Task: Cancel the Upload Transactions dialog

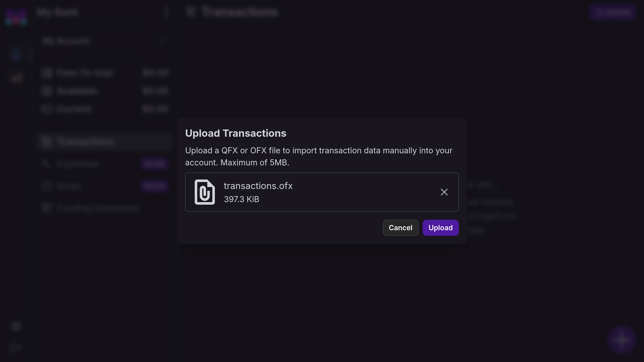Action: [400, 228]
